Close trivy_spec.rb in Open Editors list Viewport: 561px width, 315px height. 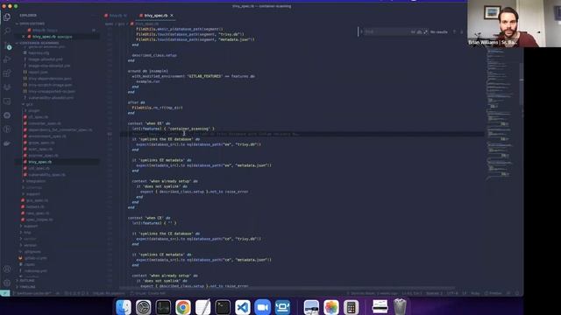click(x=24, y=37)
